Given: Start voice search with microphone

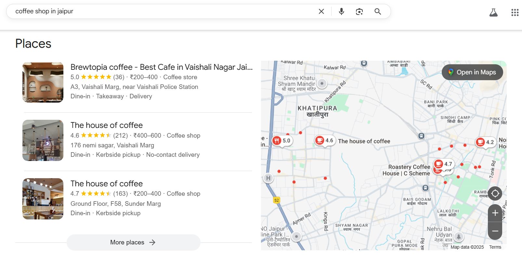Looking at the screenshot, I should pos(341,11).
